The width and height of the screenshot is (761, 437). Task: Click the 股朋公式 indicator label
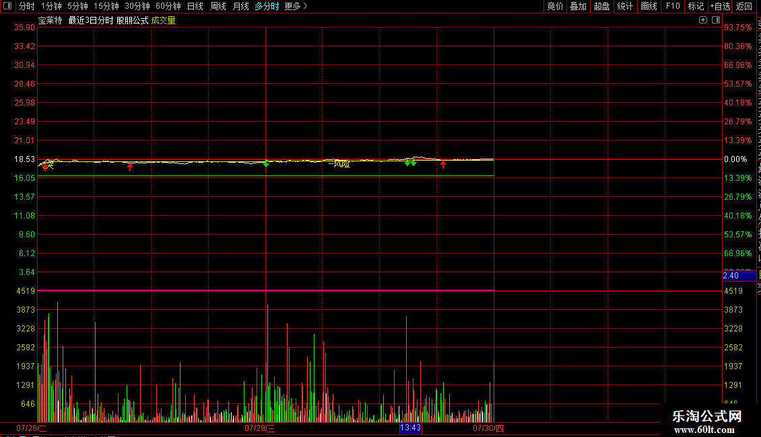point(133,20)
